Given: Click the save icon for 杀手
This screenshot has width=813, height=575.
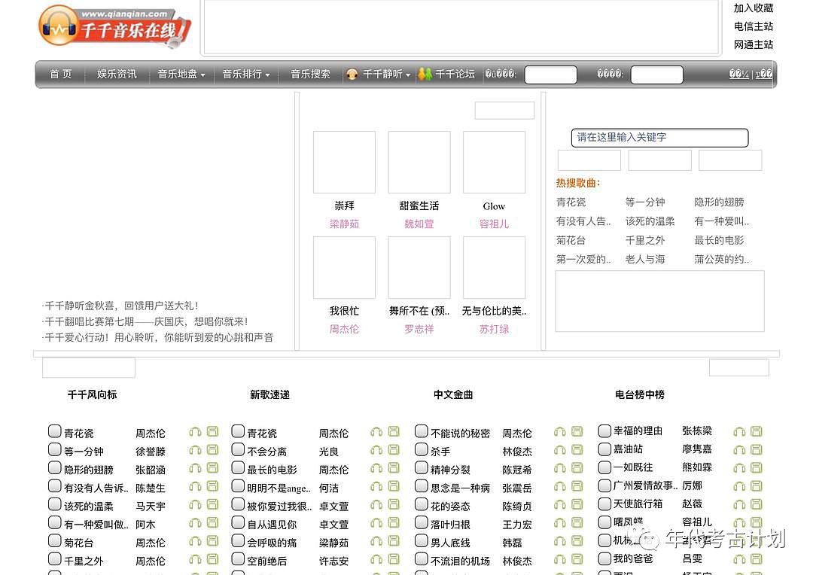Looking at the screenshot, I should point(577,450).
